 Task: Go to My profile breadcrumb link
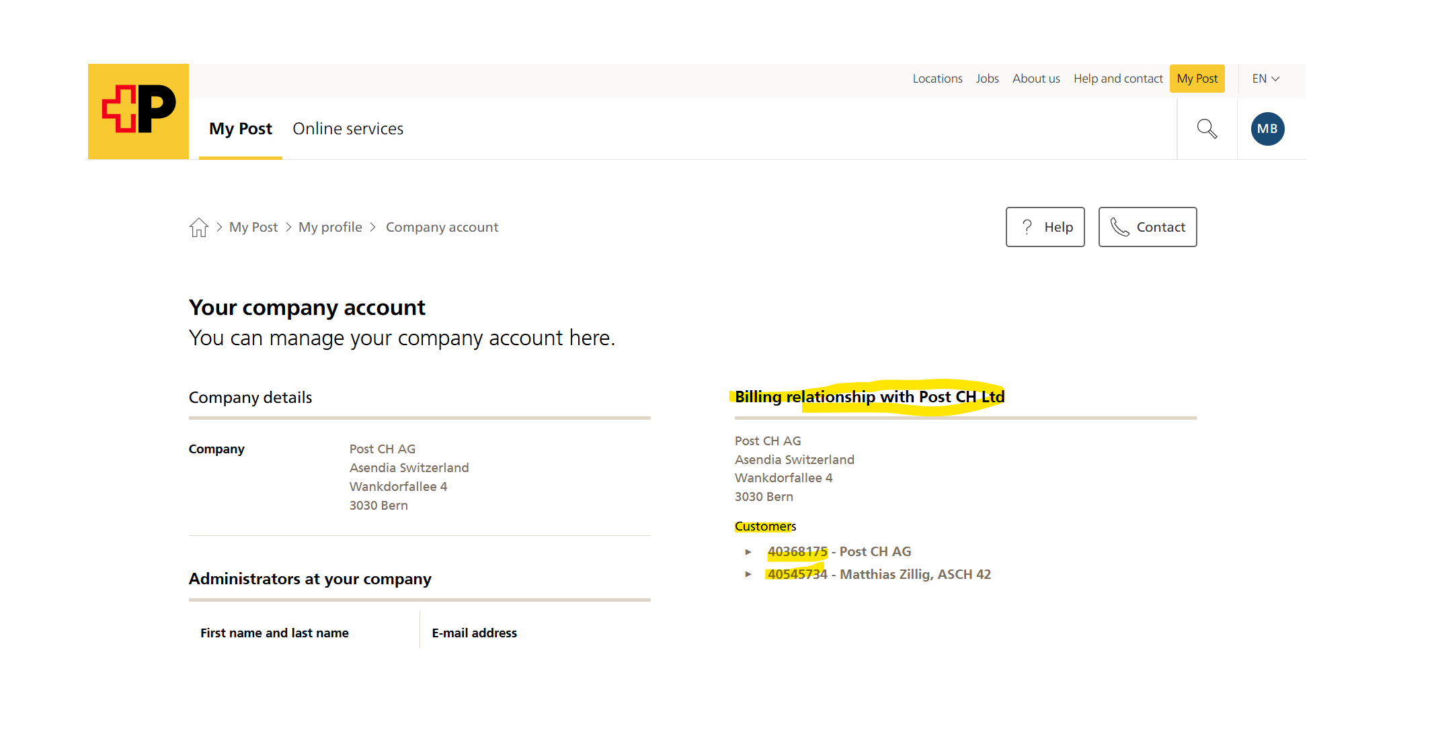click(x=330, y=228)
